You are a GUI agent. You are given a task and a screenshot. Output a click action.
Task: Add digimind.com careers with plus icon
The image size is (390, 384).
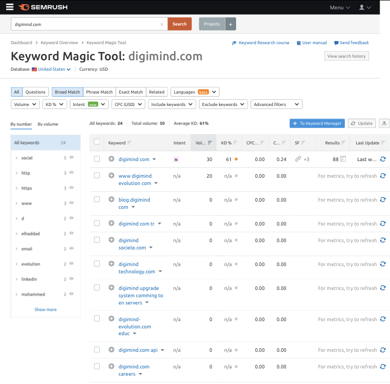(111, 366)
